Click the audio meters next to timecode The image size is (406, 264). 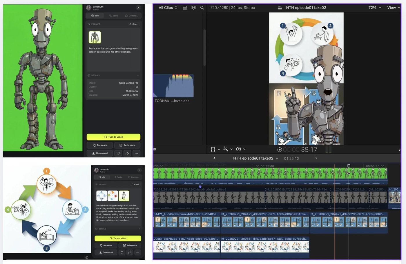click(x=329, y=150)
